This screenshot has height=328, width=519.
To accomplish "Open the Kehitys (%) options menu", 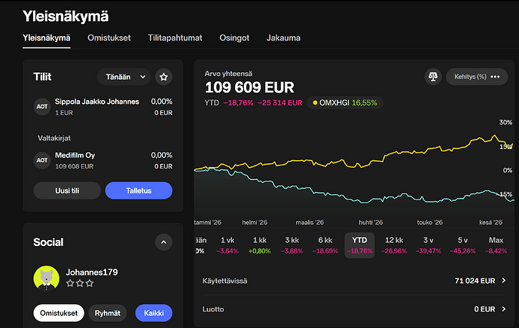I will pos(477,77).
